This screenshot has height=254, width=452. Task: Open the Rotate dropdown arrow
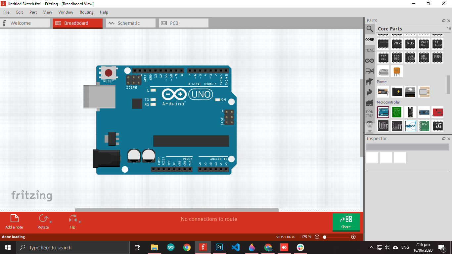point(51,222)
